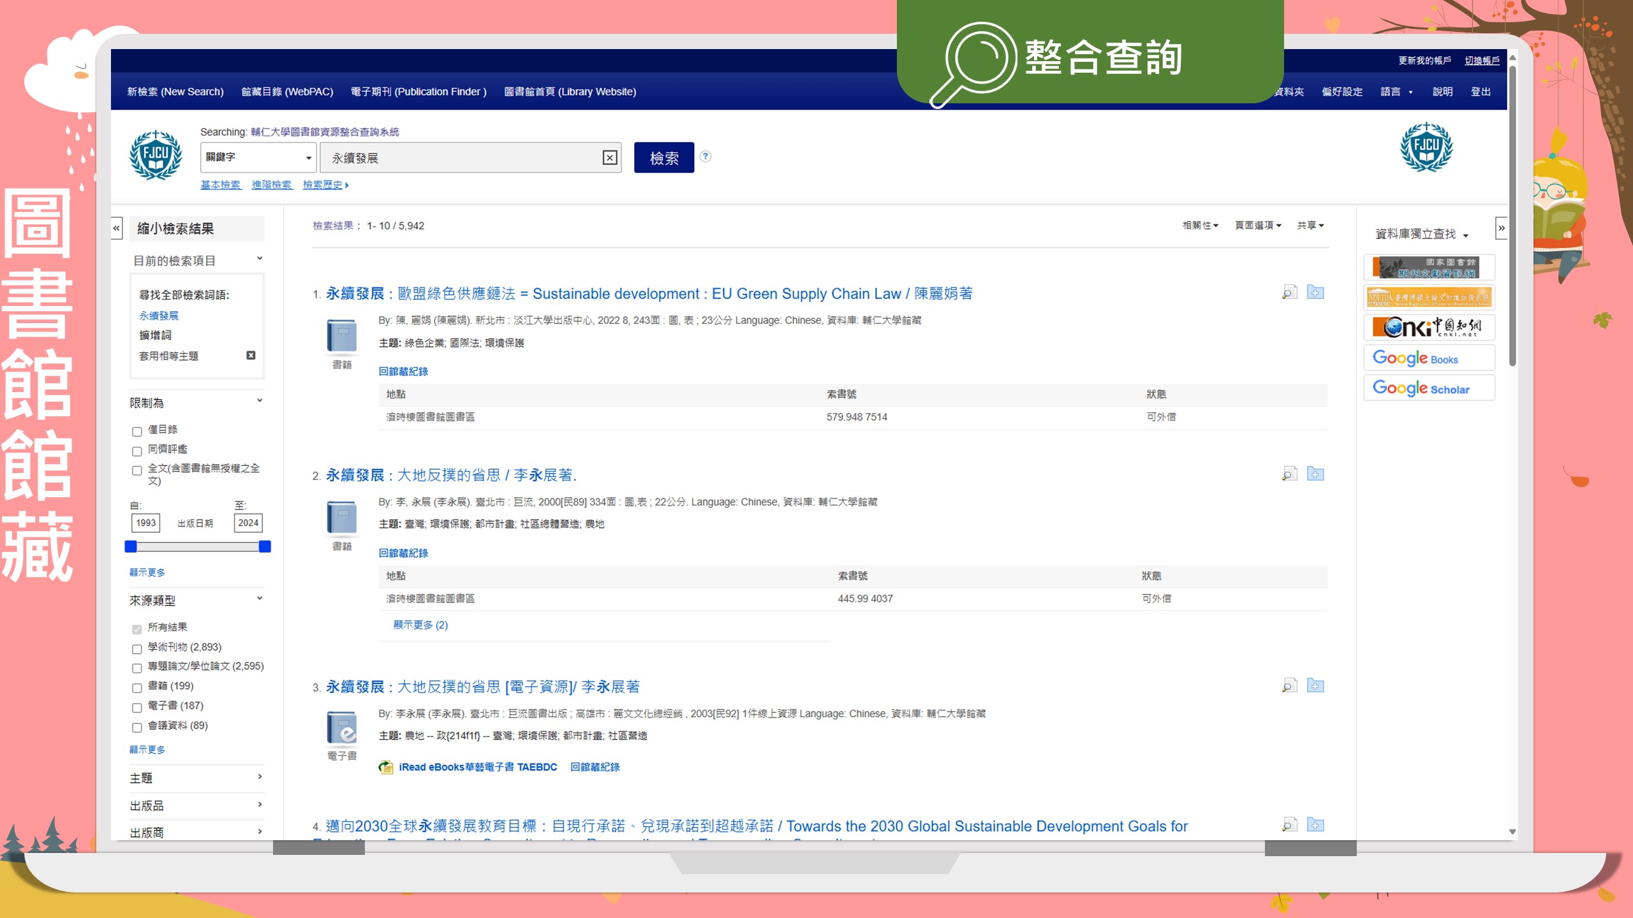Expand 資料庫獨立查找 dropdown
Screen dimensions: 1633x918
(x=1422, y=234)
